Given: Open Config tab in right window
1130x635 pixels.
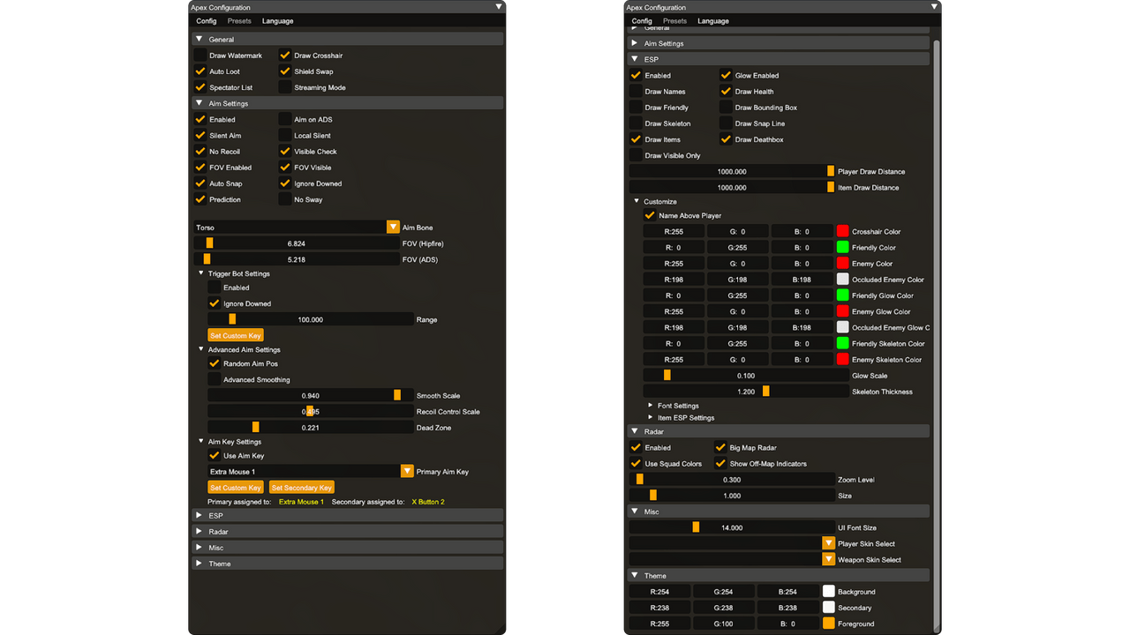Looking at the screenshot, I should [642, 21].
